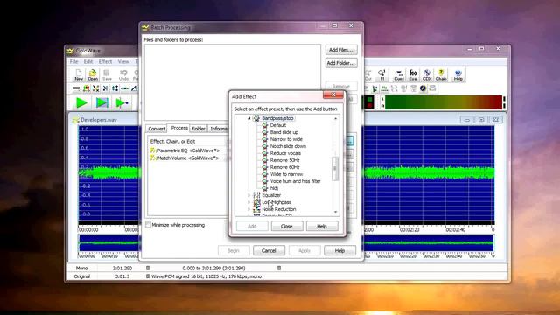The image size is (560, 315).
Task: Click scroll down arrow in effect tree
Action: pyautogui.click(x=335, y=212)
